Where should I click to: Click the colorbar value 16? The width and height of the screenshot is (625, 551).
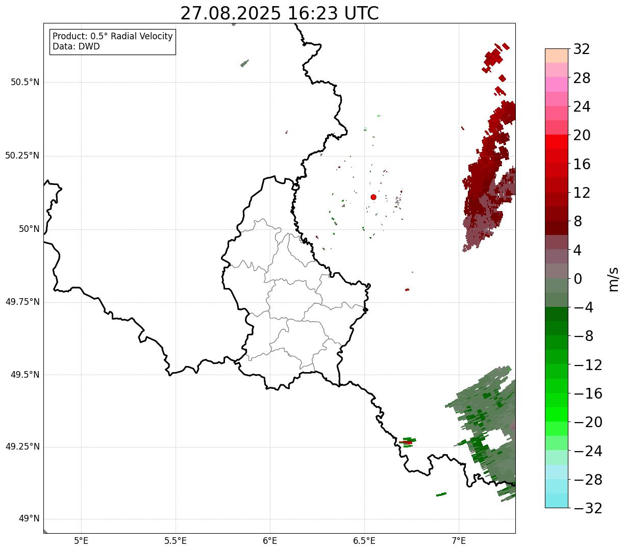[582, 164]
